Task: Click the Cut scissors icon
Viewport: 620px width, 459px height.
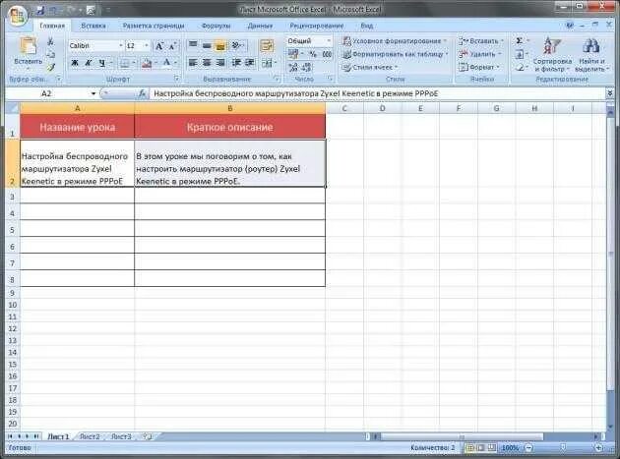Action: [x=51, y=40]
